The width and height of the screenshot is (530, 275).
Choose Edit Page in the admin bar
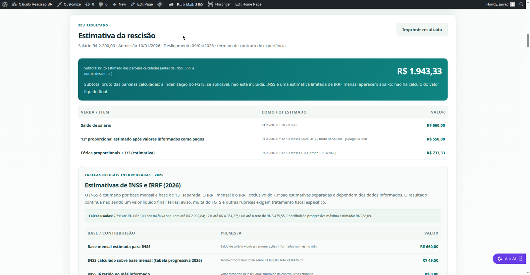coord(142,4)
